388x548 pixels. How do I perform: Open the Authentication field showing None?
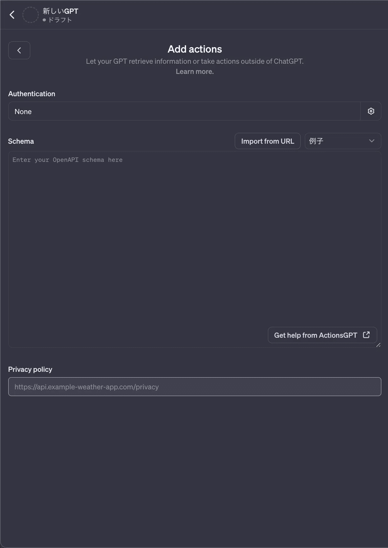pyautogui.click(x=184, y=111)
